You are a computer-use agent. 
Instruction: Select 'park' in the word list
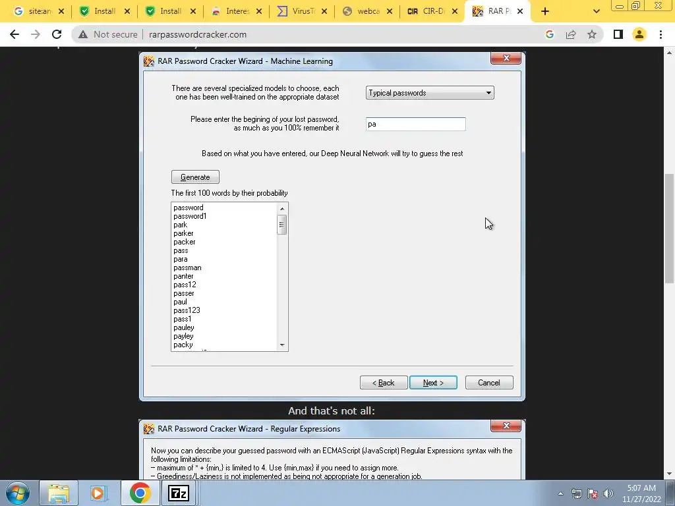click(181, 225)
